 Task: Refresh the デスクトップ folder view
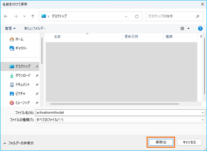click(137, 17)
